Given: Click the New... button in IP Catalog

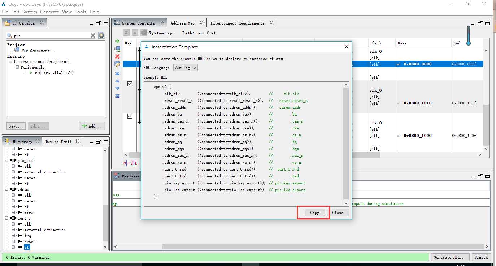Looking at the screenshot, I should click(x=16, y=126).
